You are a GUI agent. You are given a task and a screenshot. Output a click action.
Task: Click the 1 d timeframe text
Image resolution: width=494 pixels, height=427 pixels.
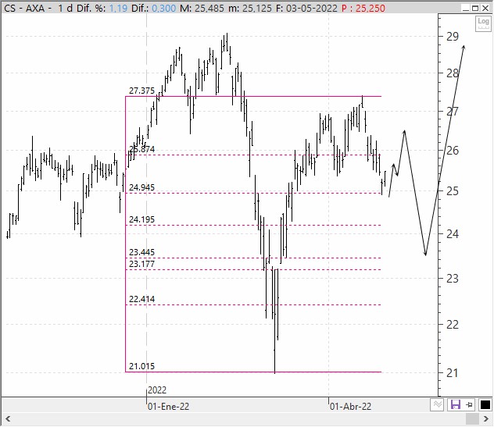65,8
